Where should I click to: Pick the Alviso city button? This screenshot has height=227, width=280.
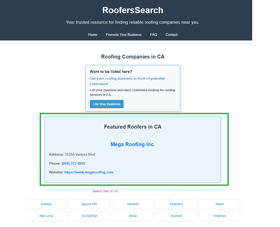[133, 216]
